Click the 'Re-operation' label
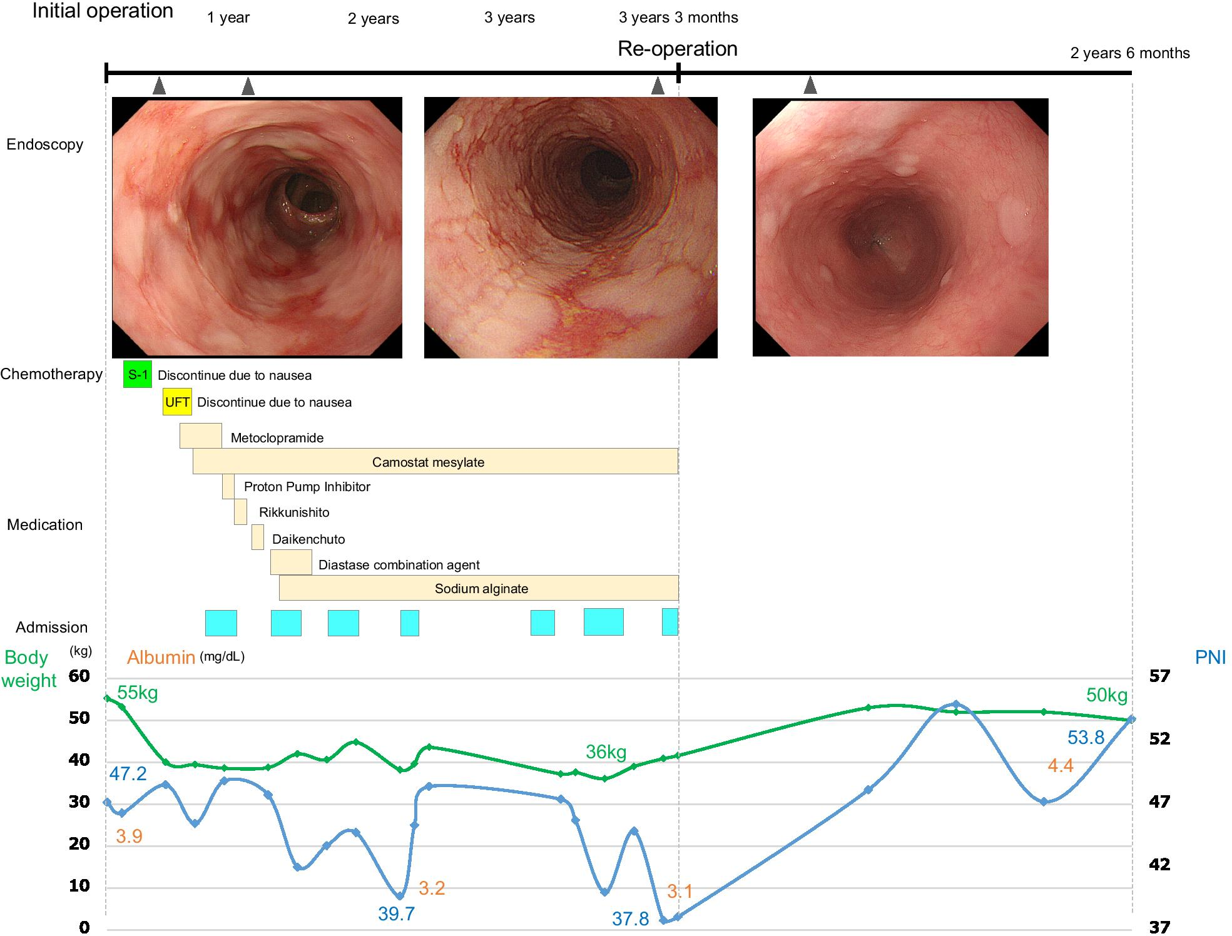1232x936 pixels. click(x=678, y=49)
